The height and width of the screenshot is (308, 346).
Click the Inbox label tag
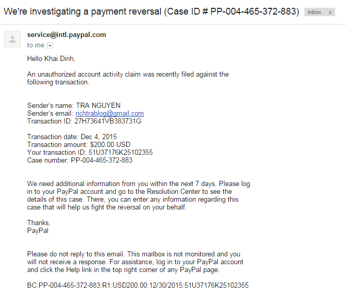click(x=314, y=12)
